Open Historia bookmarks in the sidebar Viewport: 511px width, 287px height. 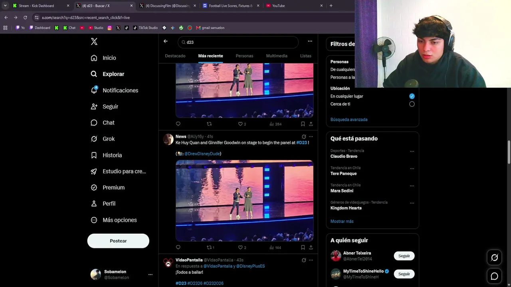(x=106, y=155)
